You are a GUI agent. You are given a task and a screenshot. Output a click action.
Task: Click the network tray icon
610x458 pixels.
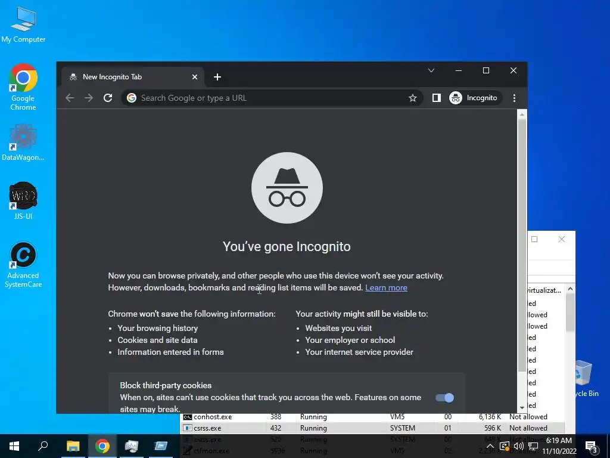pyautogui.click(x=533, y=446)
